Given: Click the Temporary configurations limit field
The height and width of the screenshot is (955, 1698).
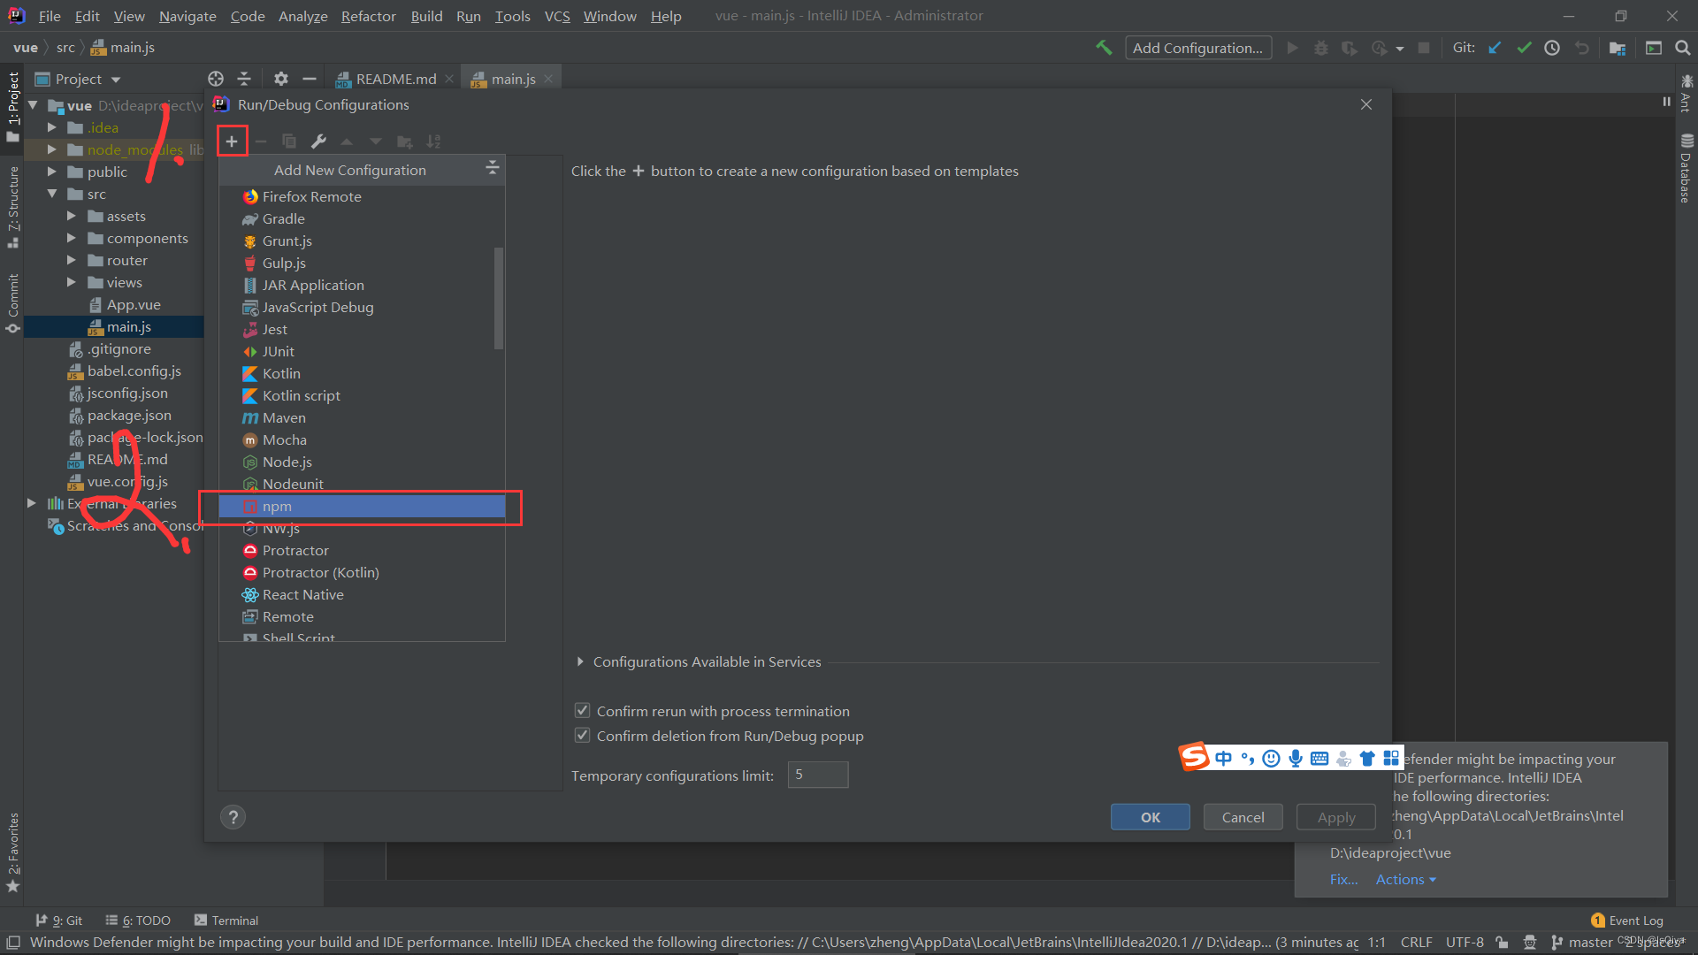Looking at the screenshot, I should [x=817, y=775].
